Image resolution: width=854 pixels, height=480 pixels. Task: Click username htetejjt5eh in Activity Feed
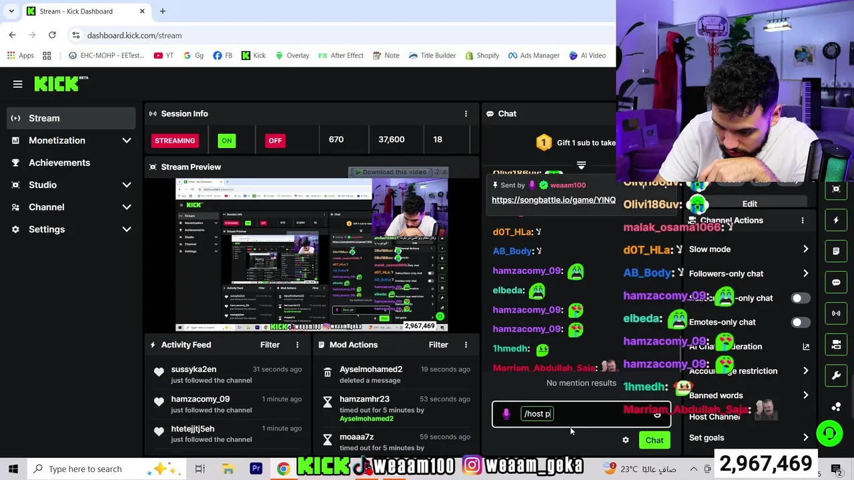pyautogui.click(x=192, y=429)
